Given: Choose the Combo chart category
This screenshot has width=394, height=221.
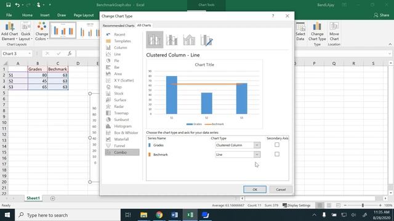Looking at the screenshot, I should (x=122, y=152).
